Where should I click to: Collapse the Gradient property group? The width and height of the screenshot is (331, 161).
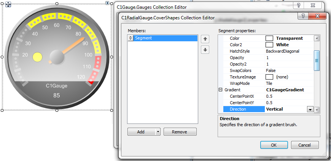[x=220, y=90]
